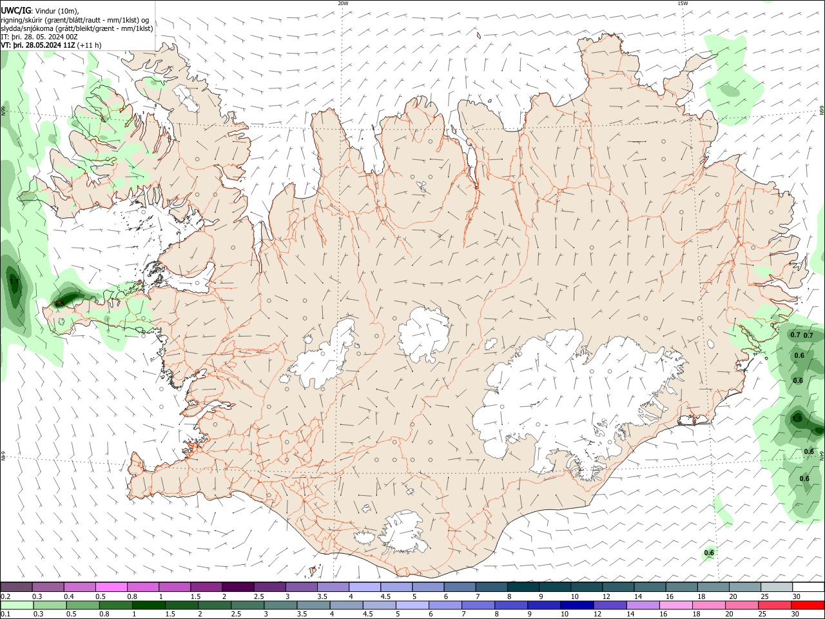
Task: Click the UWC/IG title text
Action: 15,11
